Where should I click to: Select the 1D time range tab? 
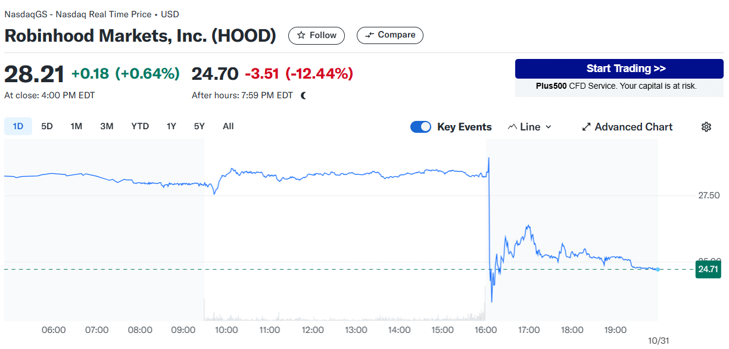point(18,126)
